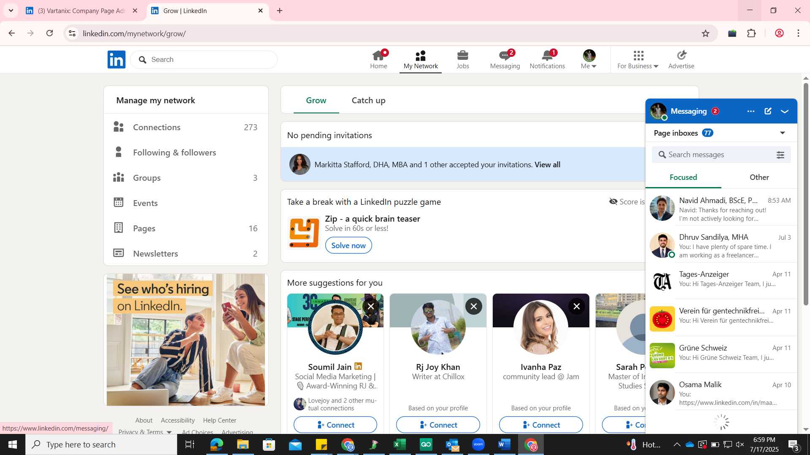
Task: Open Word from the taskbar
Action: point(504,444)
